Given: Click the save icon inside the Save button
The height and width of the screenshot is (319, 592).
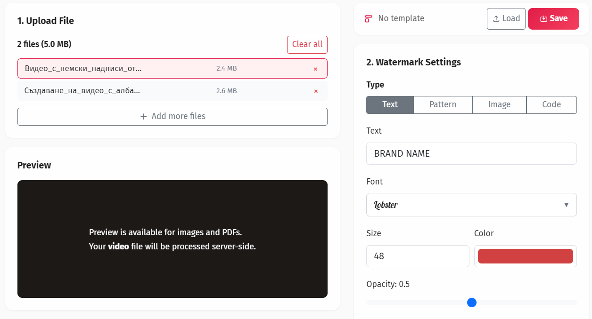Looking at the screenshot, I should pyautogui.click(x=544, y=18).
